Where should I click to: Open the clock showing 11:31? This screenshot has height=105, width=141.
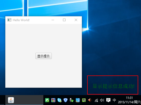129,98
